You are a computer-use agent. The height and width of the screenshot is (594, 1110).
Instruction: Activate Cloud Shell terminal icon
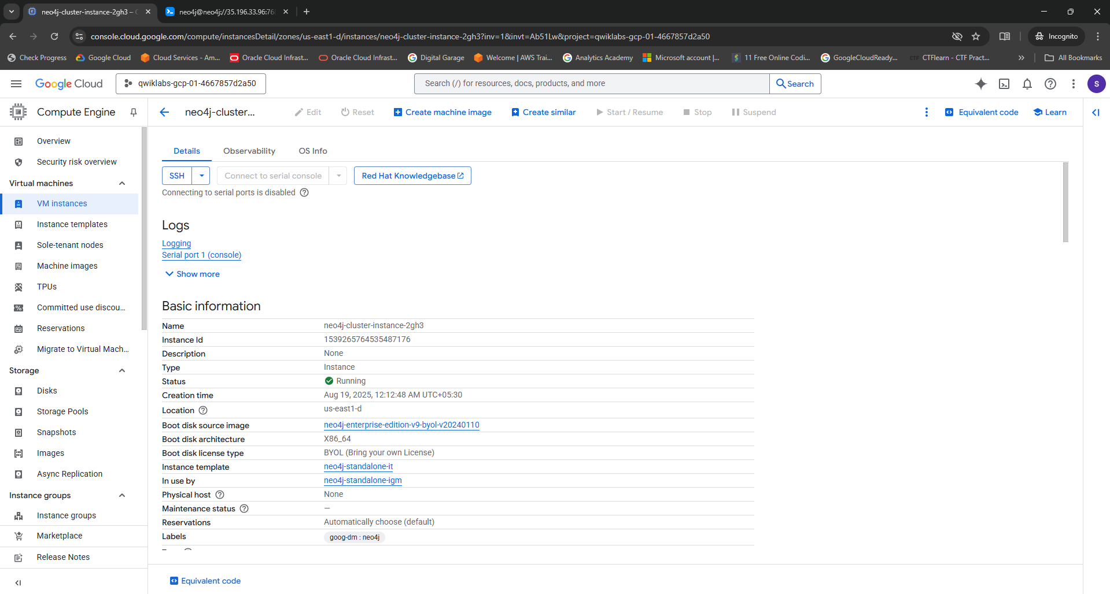tap(1004, 84)
